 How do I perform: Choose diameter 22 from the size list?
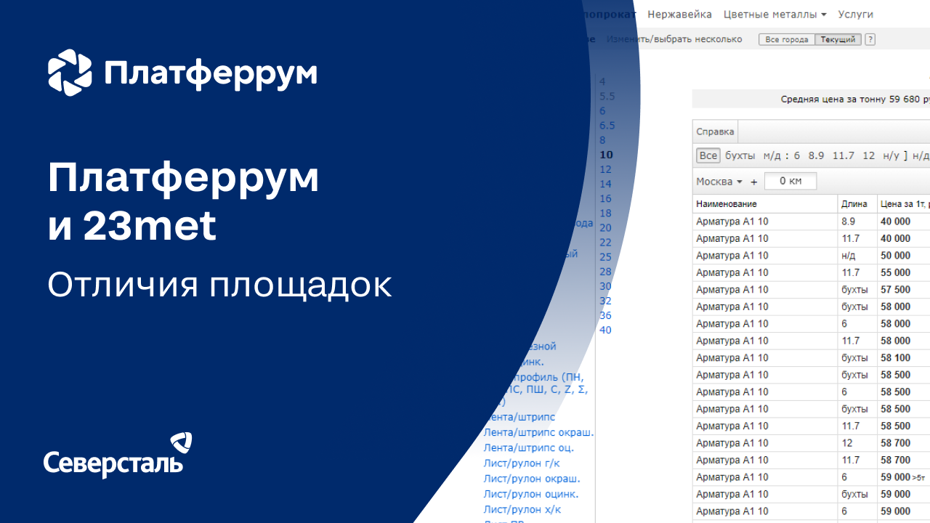[x=605, y=242]
